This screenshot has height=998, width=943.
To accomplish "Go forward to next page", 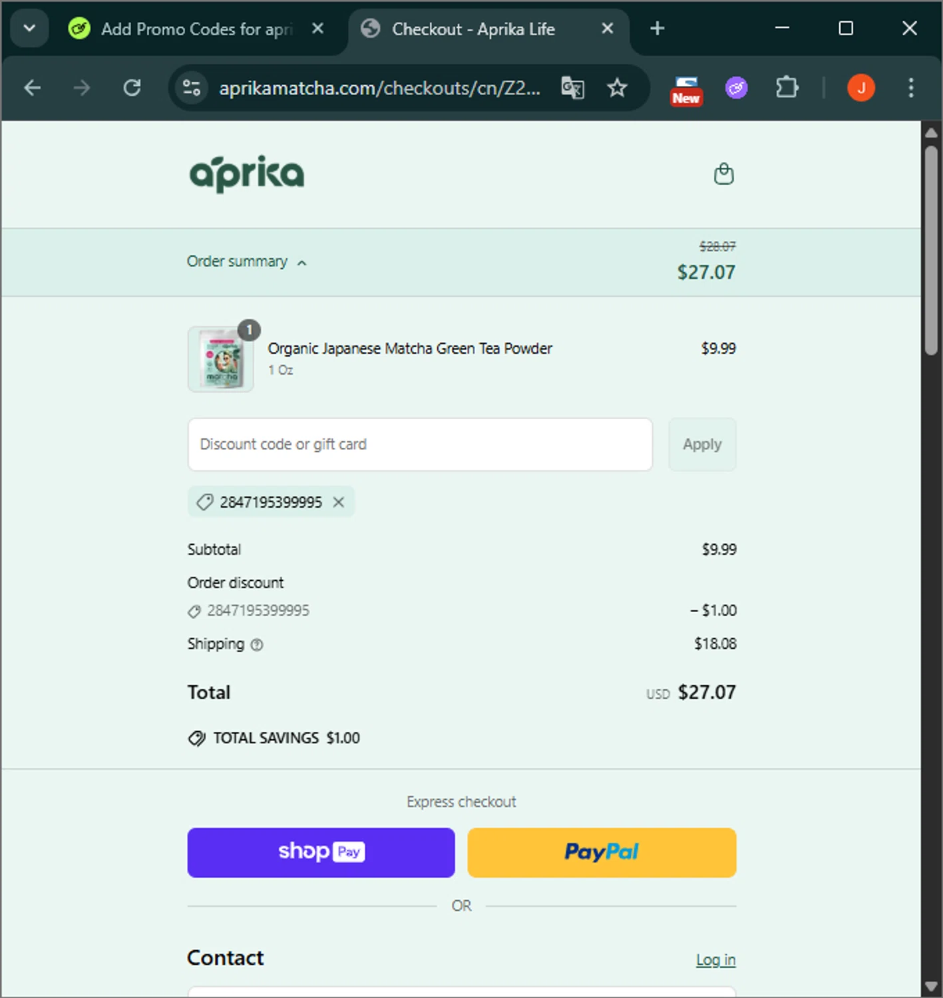I will coord(81,87).
